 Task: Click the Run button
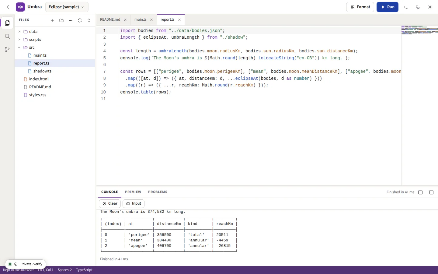click(388, 7)
